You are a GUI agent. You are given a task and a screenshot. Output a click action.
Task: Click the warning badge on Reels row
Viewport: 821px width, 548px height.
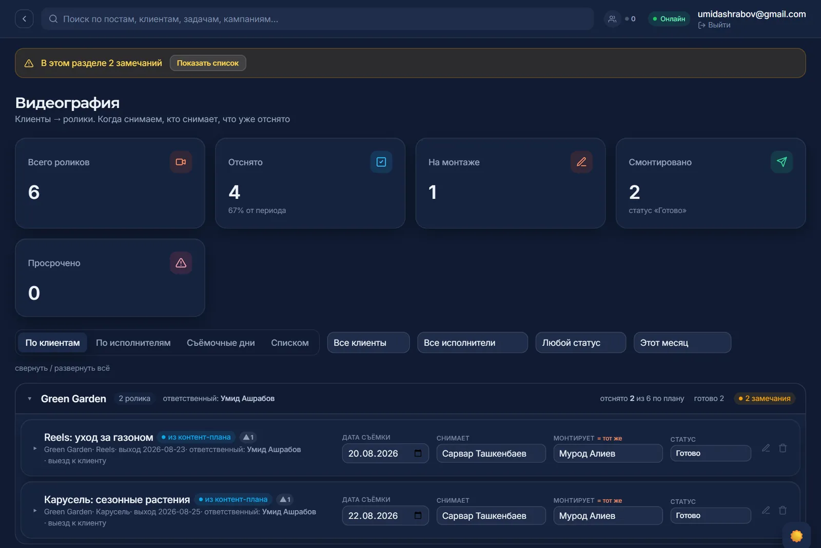[x=248, y=437]
